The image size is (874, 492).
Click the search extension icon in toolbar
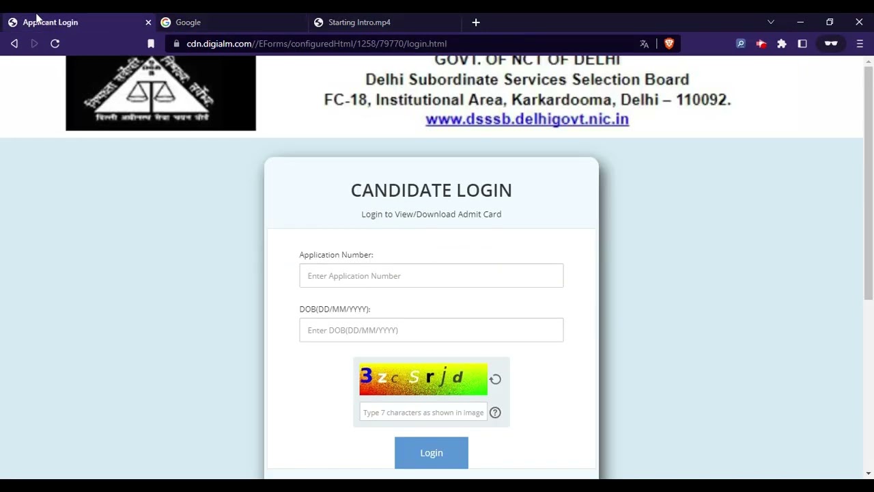[740, 44]
